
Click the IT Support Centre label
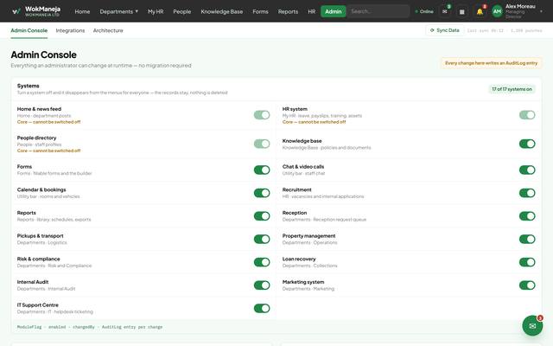38,305
